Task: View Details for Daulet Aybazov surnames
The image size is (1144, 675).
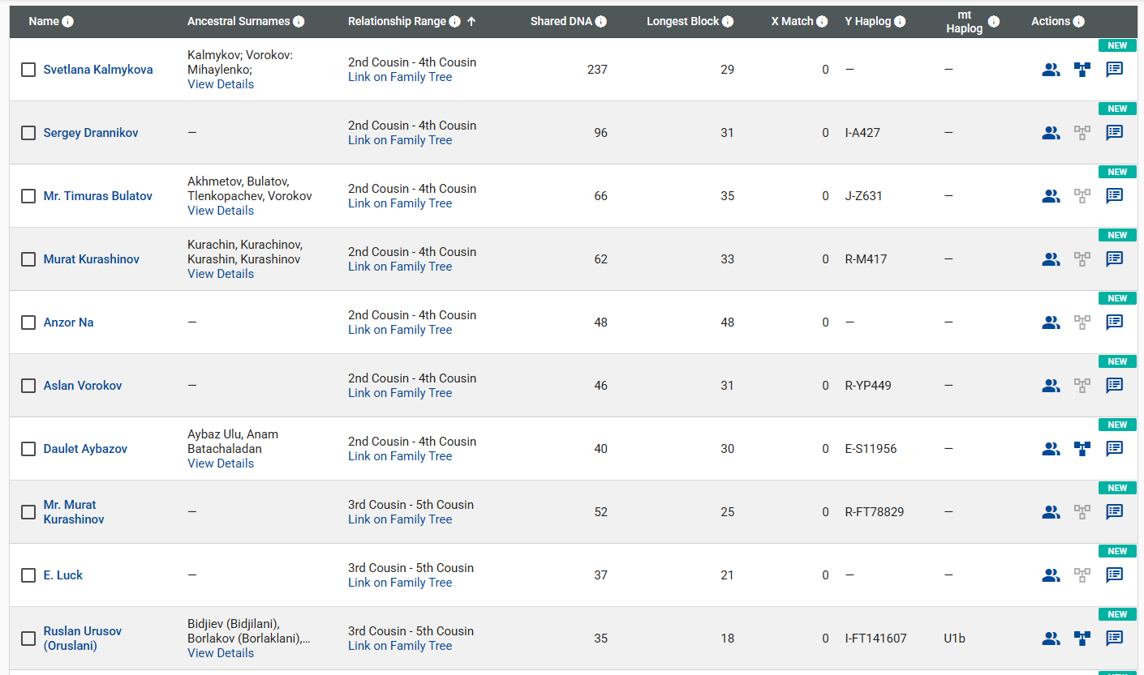Action: click(x=221, y=464)
